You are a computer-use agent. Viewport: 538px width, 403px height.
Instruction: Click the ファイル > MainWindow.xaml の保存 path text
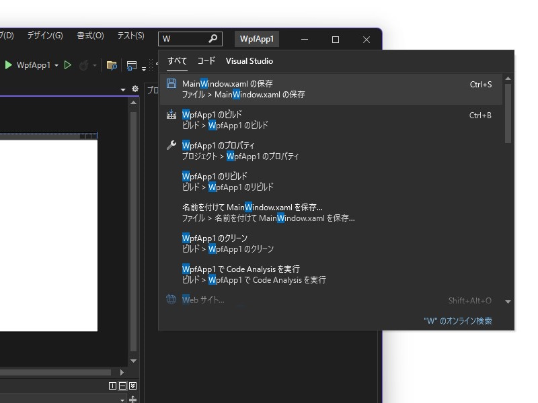243,95
